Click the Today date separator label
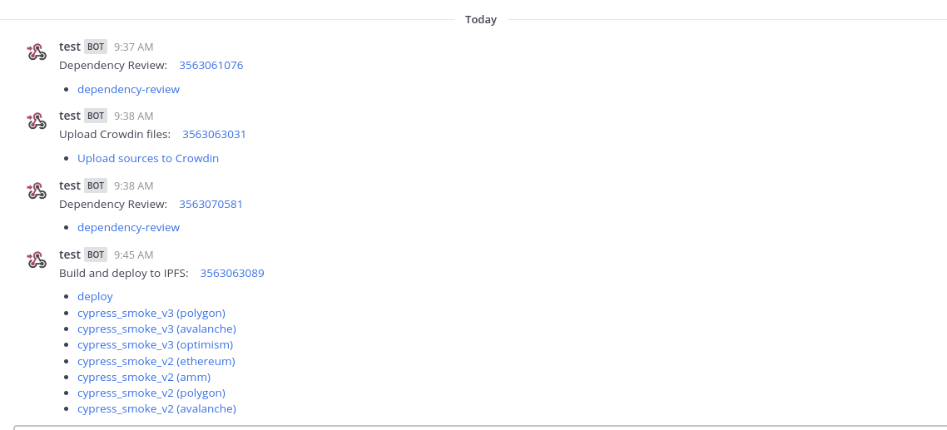 [481, 19]
